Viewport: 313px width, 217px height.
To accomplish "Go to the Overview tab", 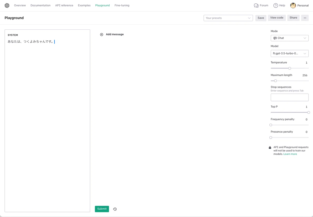I will [x=20, y=5].
